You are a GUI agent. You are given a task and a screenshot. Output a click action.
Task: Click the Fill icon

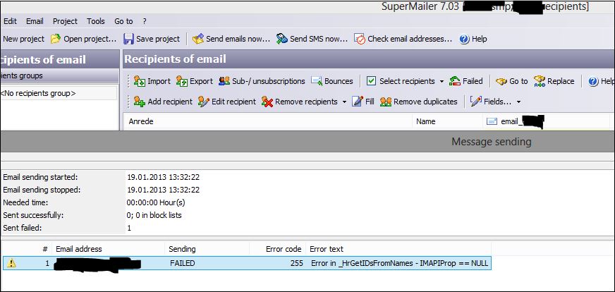358,102
